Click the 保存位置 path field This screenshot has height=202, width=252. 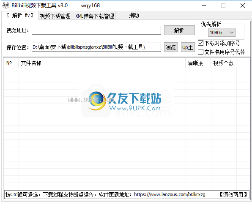96,47
